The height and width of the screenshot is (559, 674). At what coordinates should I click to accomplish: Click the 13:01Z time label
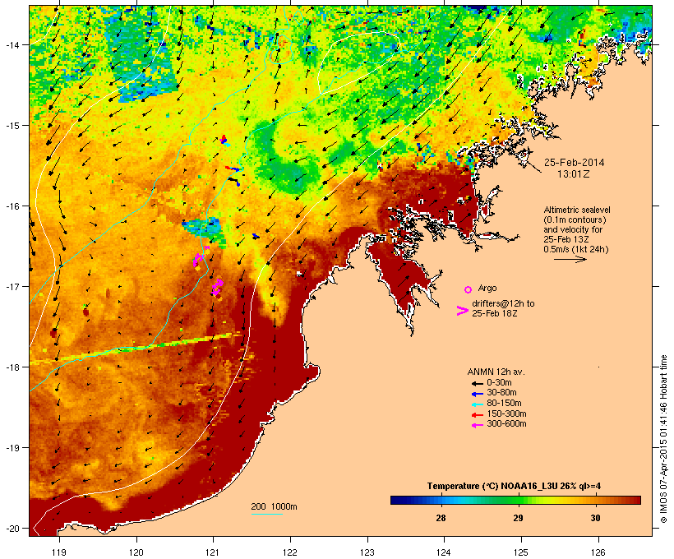574,174
